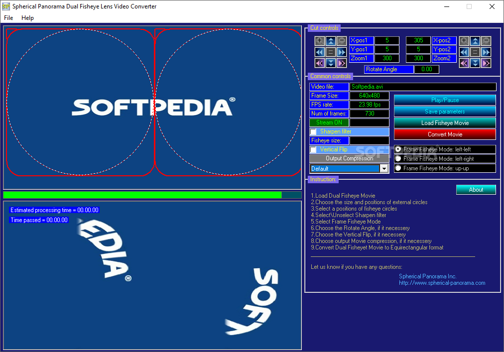Open the Help menu

pyautogui.click(x=28, y=18)
